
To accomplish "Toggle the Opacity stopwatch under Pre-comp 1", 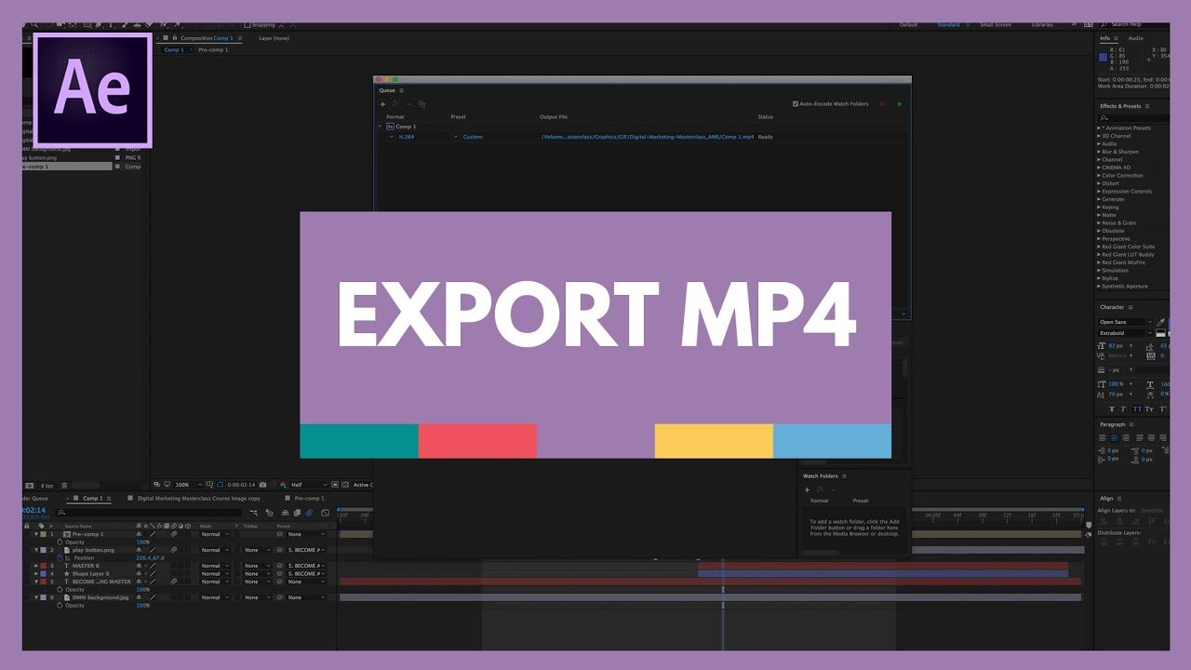I will 60,542.
